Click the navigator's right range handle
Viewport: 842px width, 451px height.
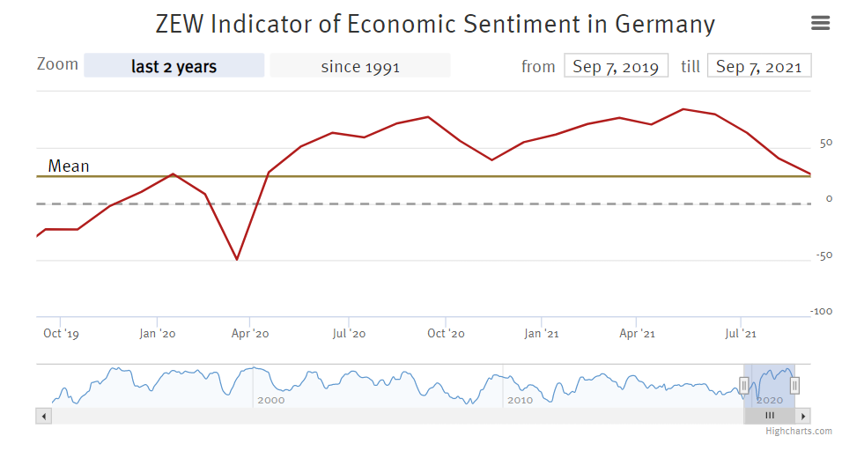click(794, 385)
